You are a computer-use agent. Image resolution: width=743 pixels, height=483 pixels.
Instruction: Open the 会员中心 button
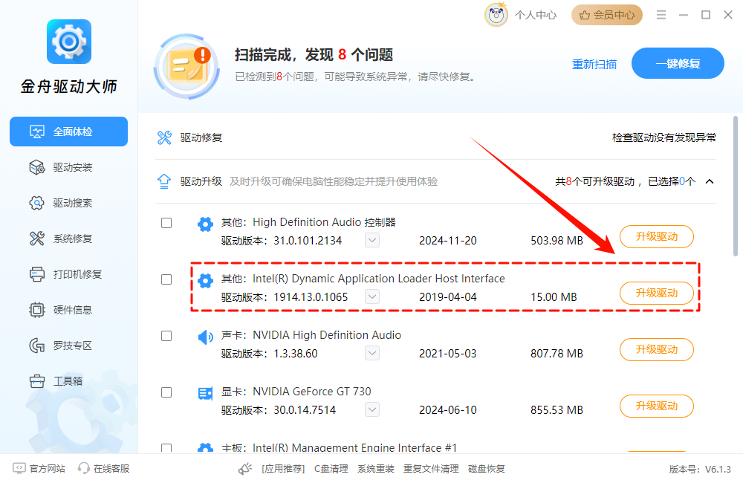[607, 15]
